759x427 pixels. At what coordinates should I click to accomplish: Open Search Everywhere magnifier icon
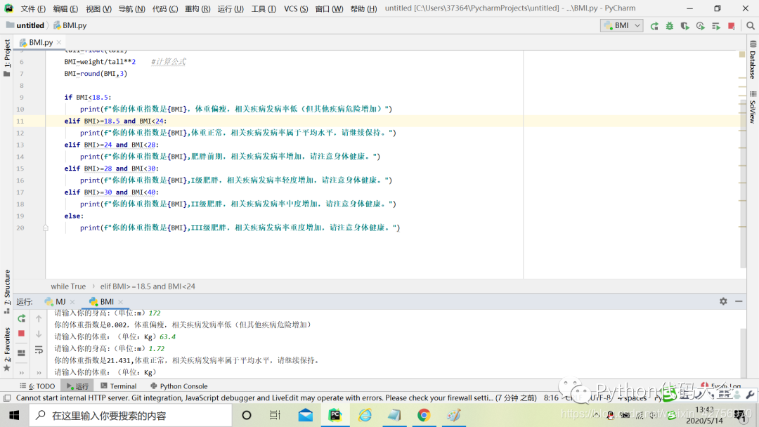point(751,25)
